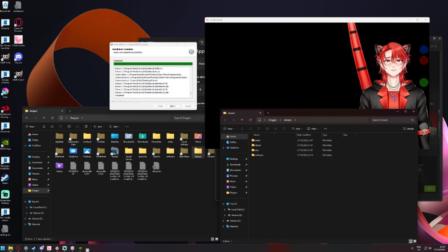Select the Saved Games folder in Dragon window
This screenshot has height=252, width=448.
129,154
